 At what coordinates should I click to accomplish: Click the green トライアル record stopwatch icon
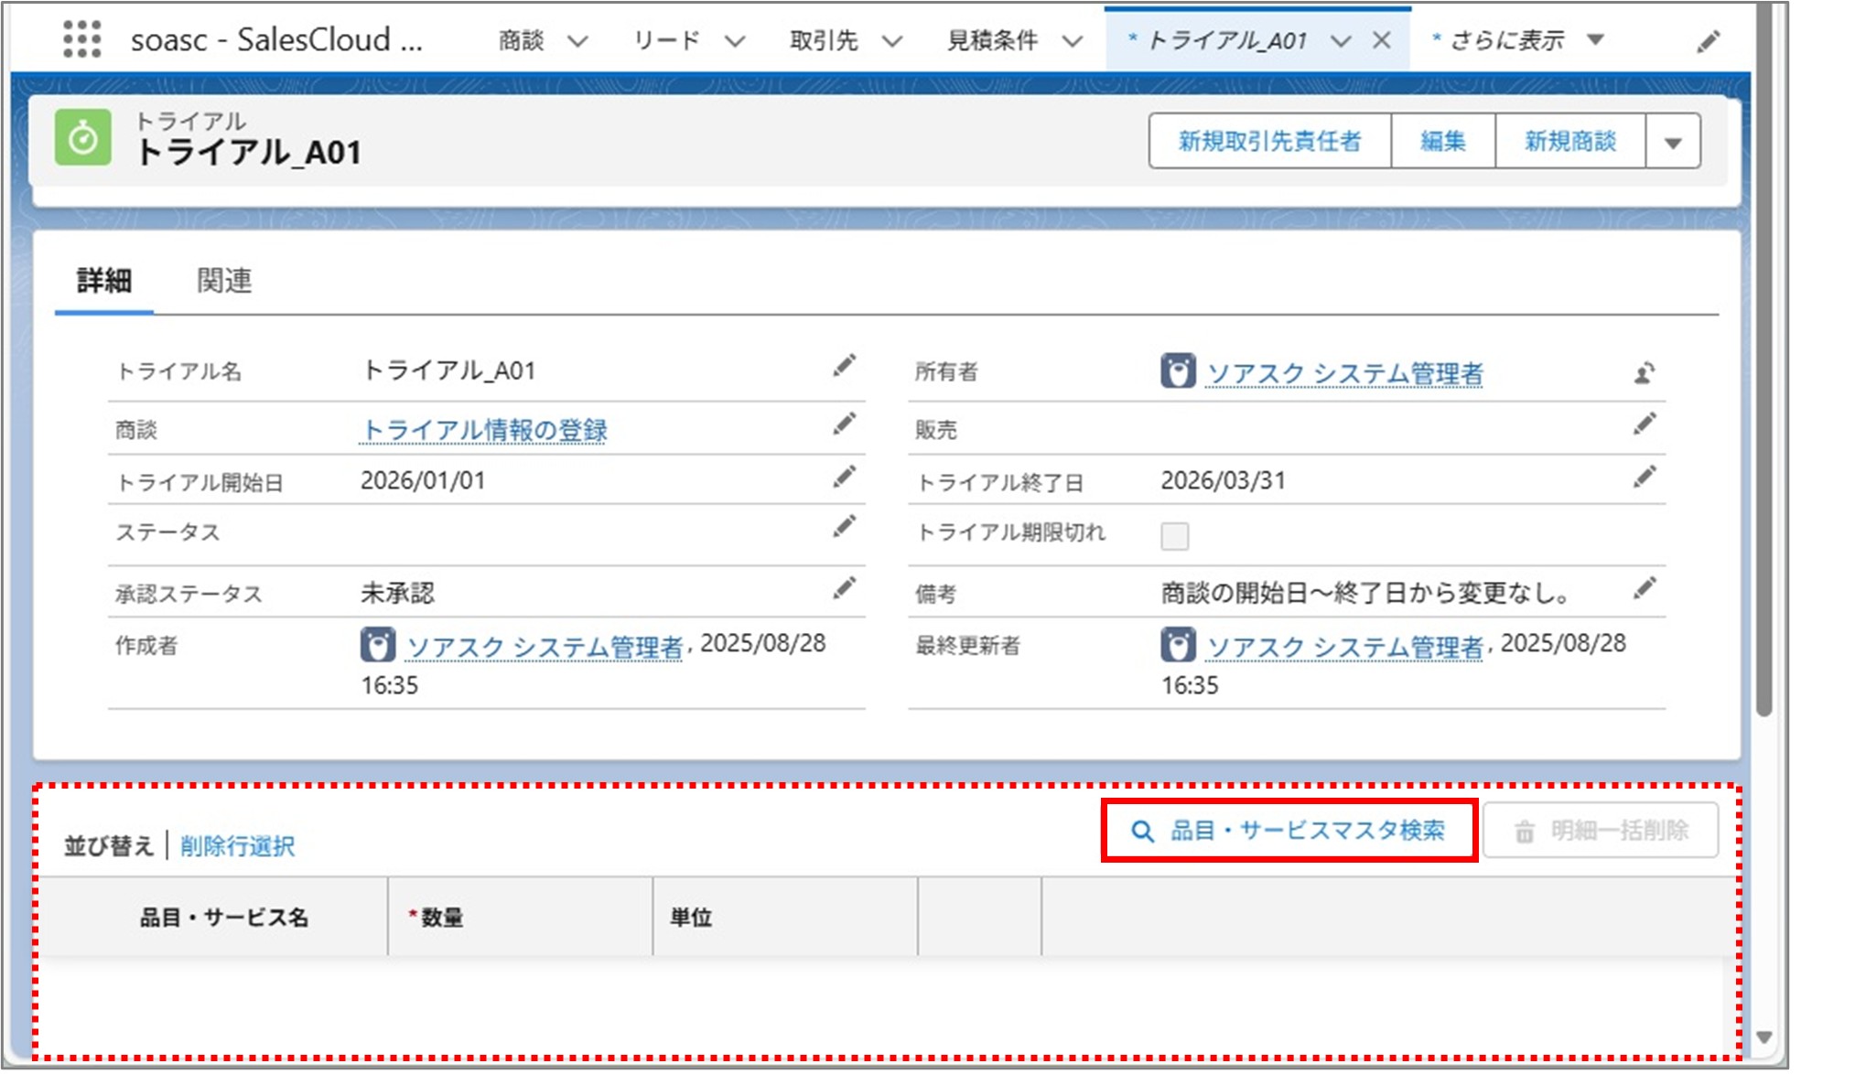pyautogui.click(x=83, y=138)
